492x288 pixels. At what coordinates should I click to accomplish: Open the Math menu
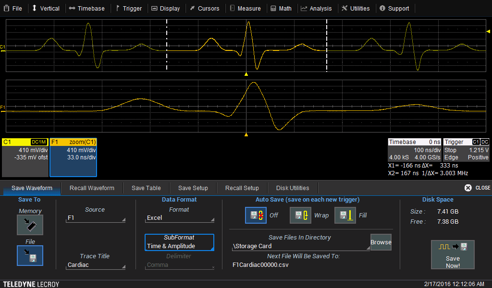[x=281, y=8]
